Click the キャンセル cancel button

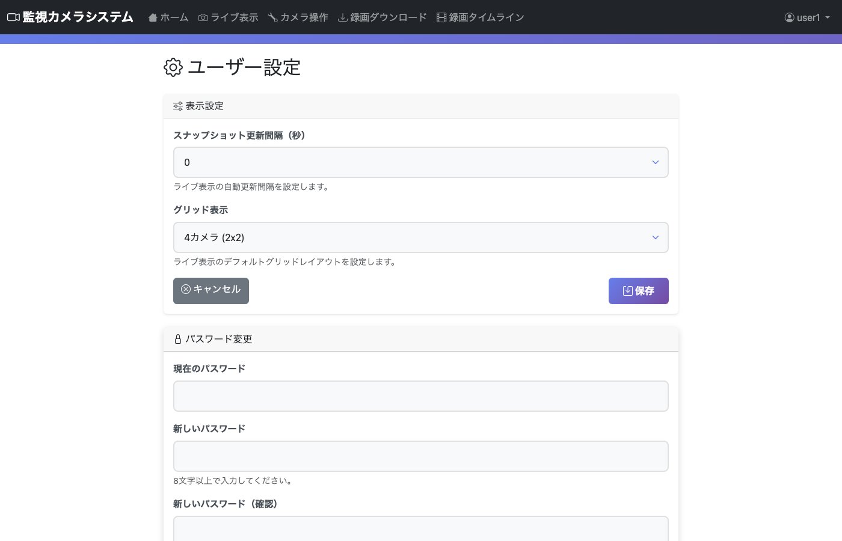point(211,291)
